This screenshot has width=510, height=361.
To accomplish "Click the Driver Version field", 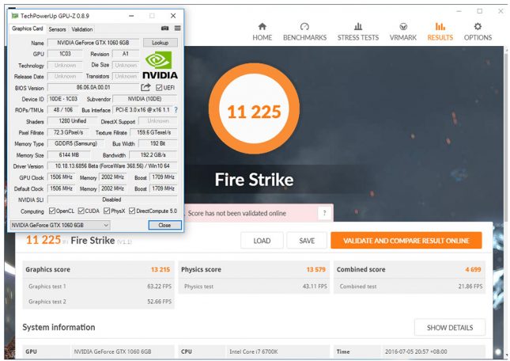I will 112,166.
